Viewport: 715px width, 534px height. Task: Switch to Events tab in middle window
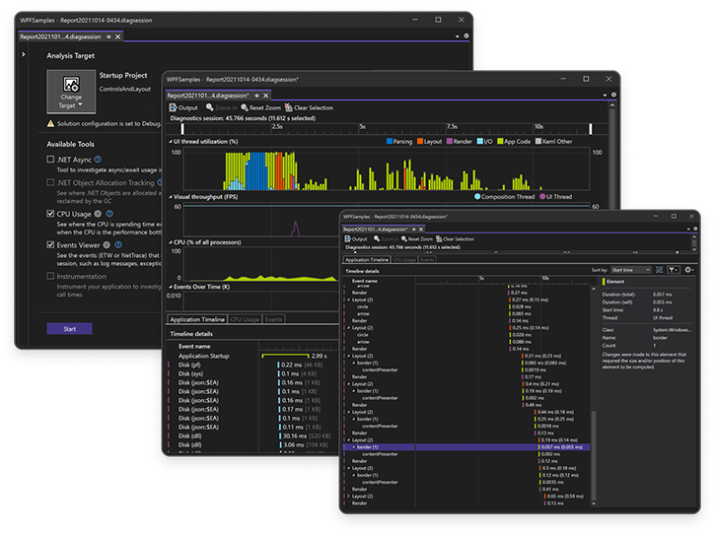(273, 319)
